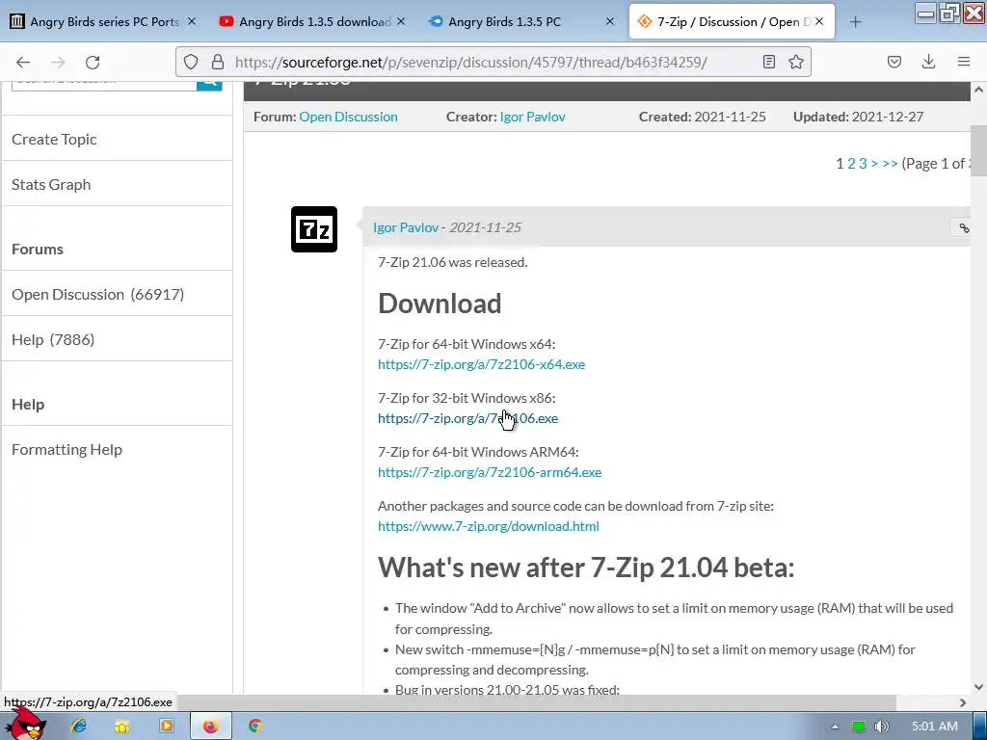Launch Chrome from the taskbar
The height and width of the screenshot is (740, 987).
pyautogui.click(x=254, y=727)
